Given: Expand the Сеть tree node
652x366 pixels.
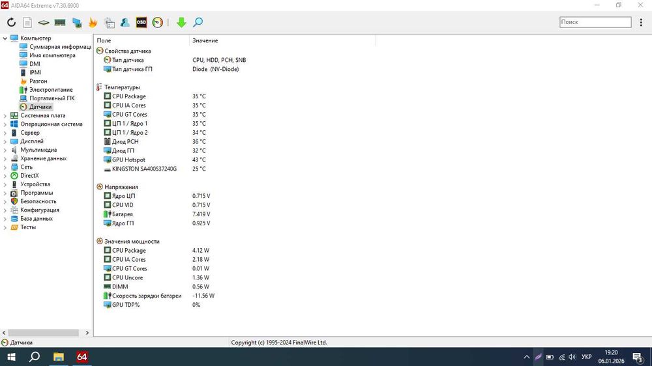Looking at the screenshot, I should 5,167.
